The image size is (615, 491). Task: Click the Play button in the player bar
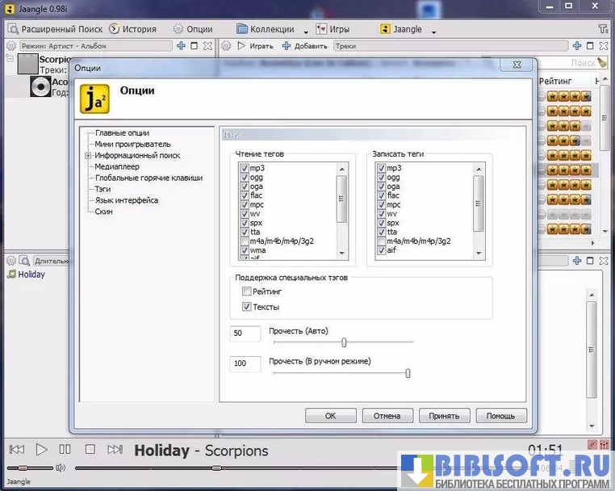(42, 449)
